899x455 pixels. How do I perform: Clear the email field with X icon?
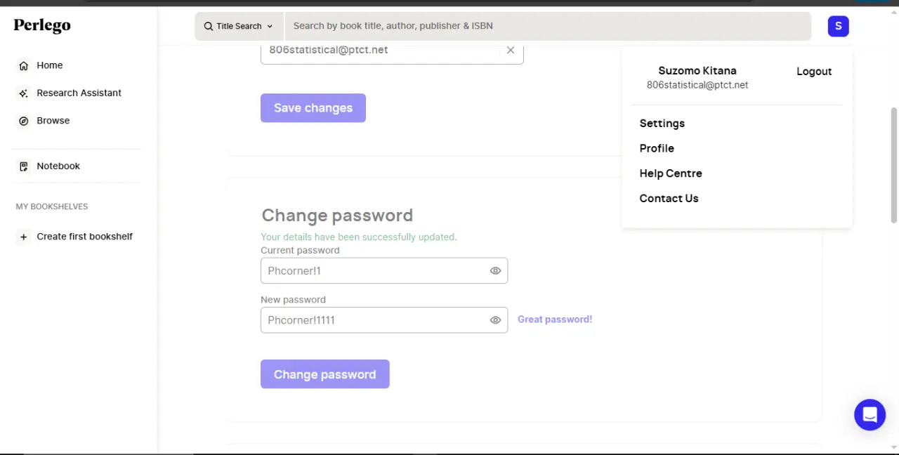(x=511, y=50)
